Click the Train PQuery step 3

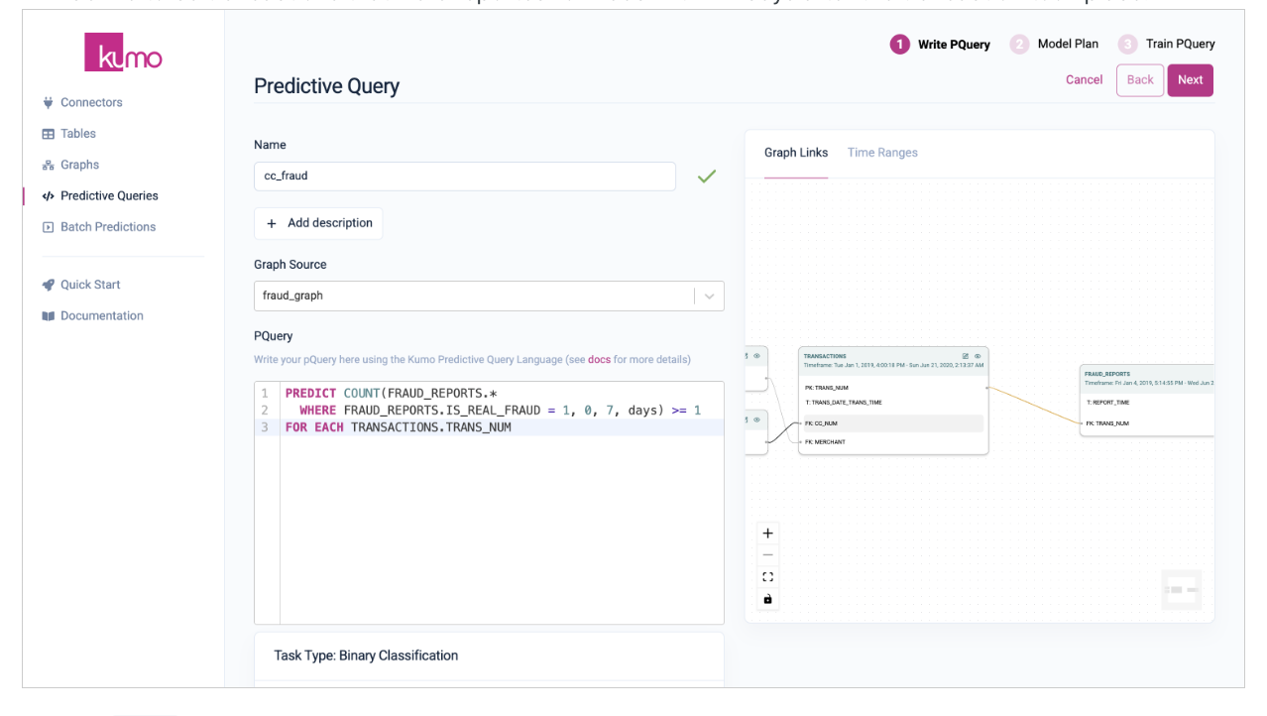tap(1167, 44)
